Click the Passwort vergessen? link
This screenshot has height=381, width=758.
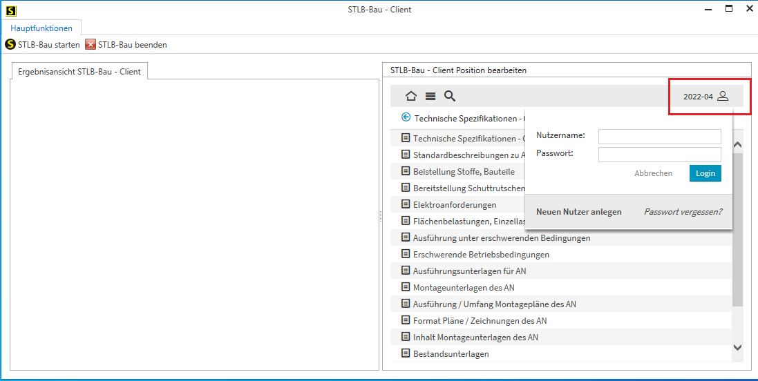coord(683,212)
